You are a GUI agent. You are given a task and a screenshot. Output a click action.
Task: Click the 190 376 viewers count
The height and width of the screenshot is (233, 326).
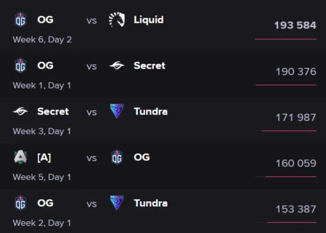coord(296,72)
